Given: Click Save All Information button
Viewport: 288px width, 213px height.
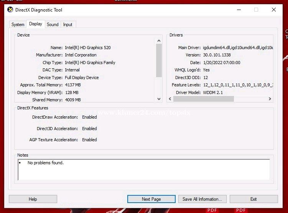Looking at the screenshot, I should 202,199.
